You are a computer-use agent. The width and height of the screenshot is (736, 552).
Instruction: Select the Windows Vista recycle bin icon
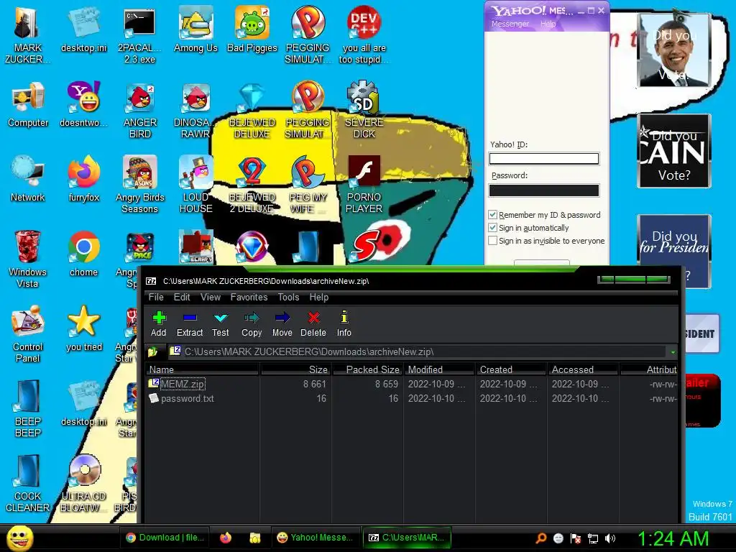(x=27, y=259)
